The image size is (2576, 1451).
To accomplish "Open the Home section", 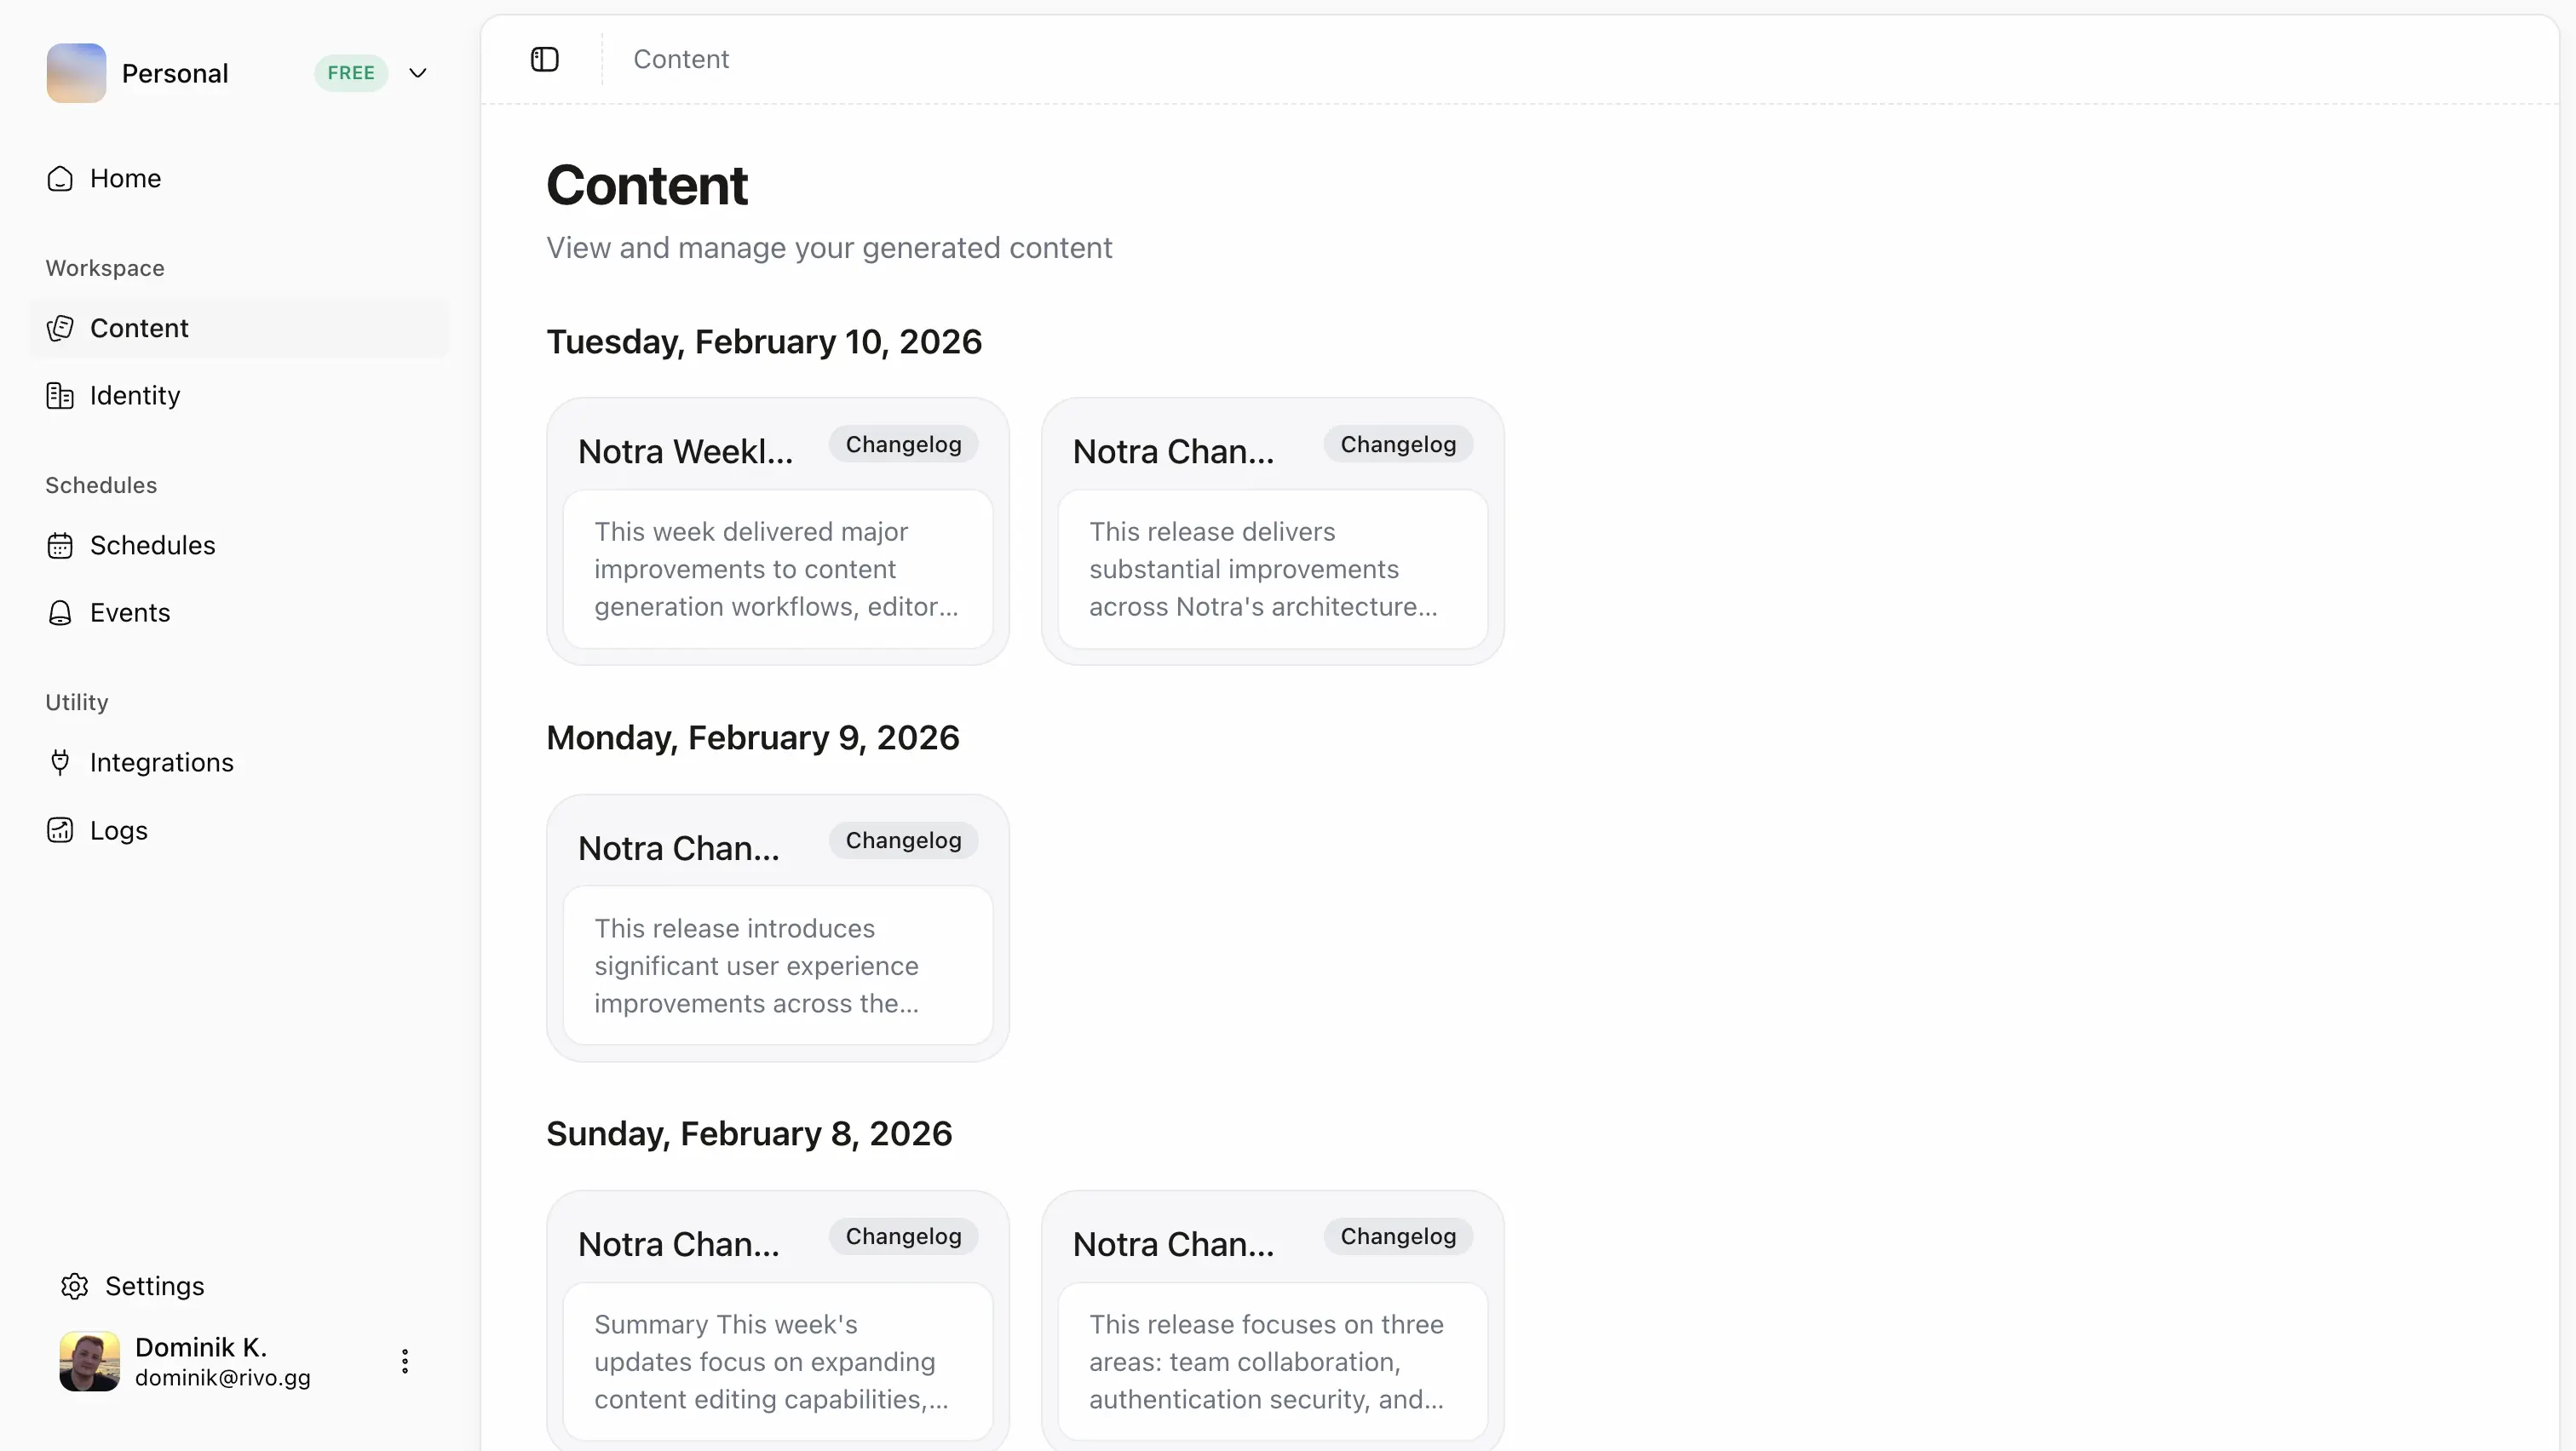I will pos(127,178).
